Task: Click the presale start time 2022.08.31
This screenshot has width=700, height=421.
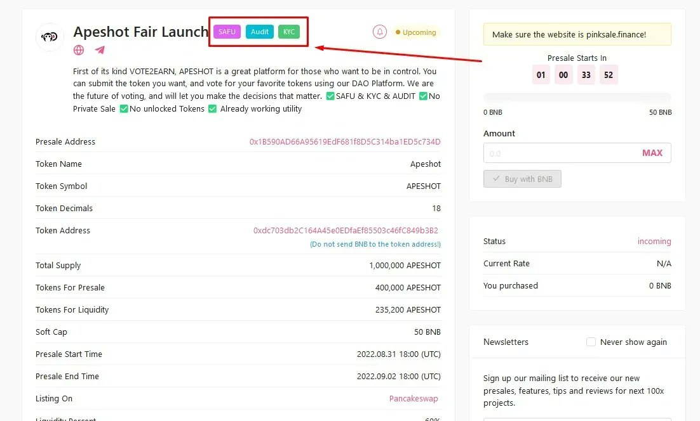Action: 399,354
